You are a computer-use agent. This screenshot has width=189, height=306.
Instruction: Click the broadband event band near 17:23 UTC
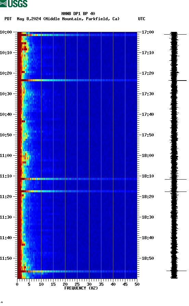[x=77, y=80]
